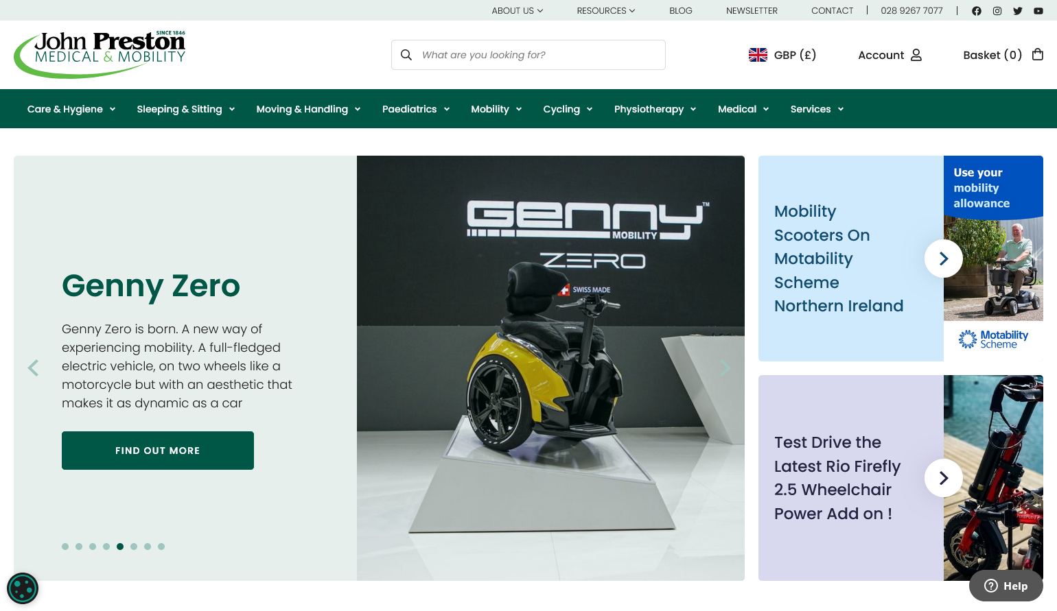Select the last carousel slide dot
The height and width of the screenshot is (611, 1057).
point(161,547)
